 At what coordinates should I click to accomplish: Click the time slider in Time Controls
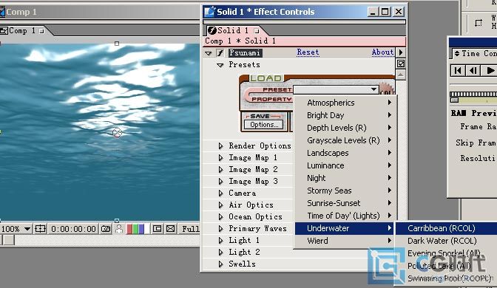[455, 100]
